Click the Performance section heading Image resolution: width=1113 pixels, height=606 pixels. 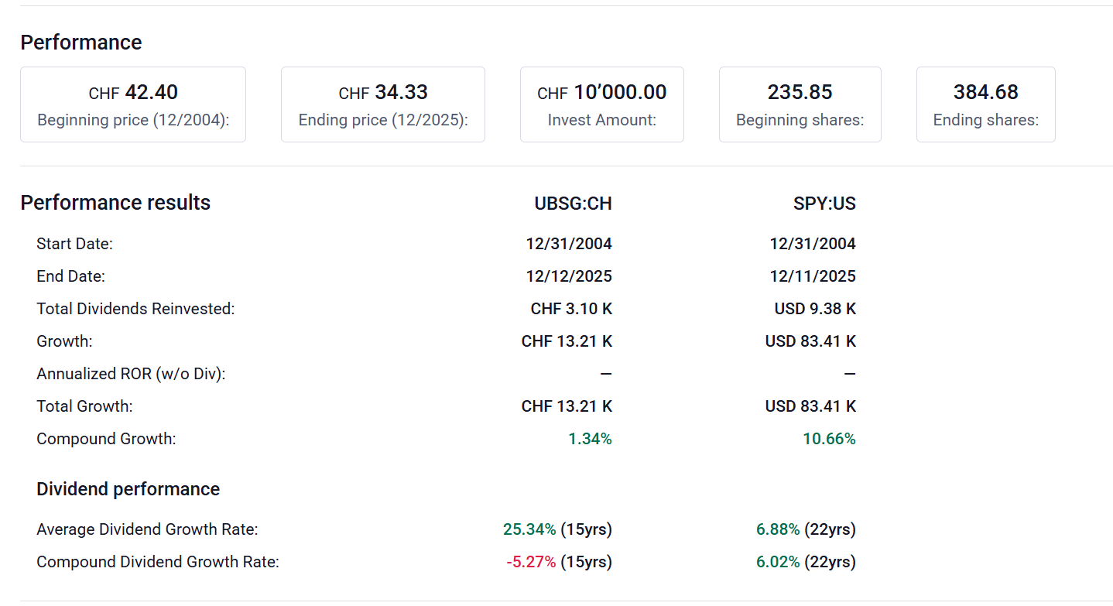coord(81,43)
